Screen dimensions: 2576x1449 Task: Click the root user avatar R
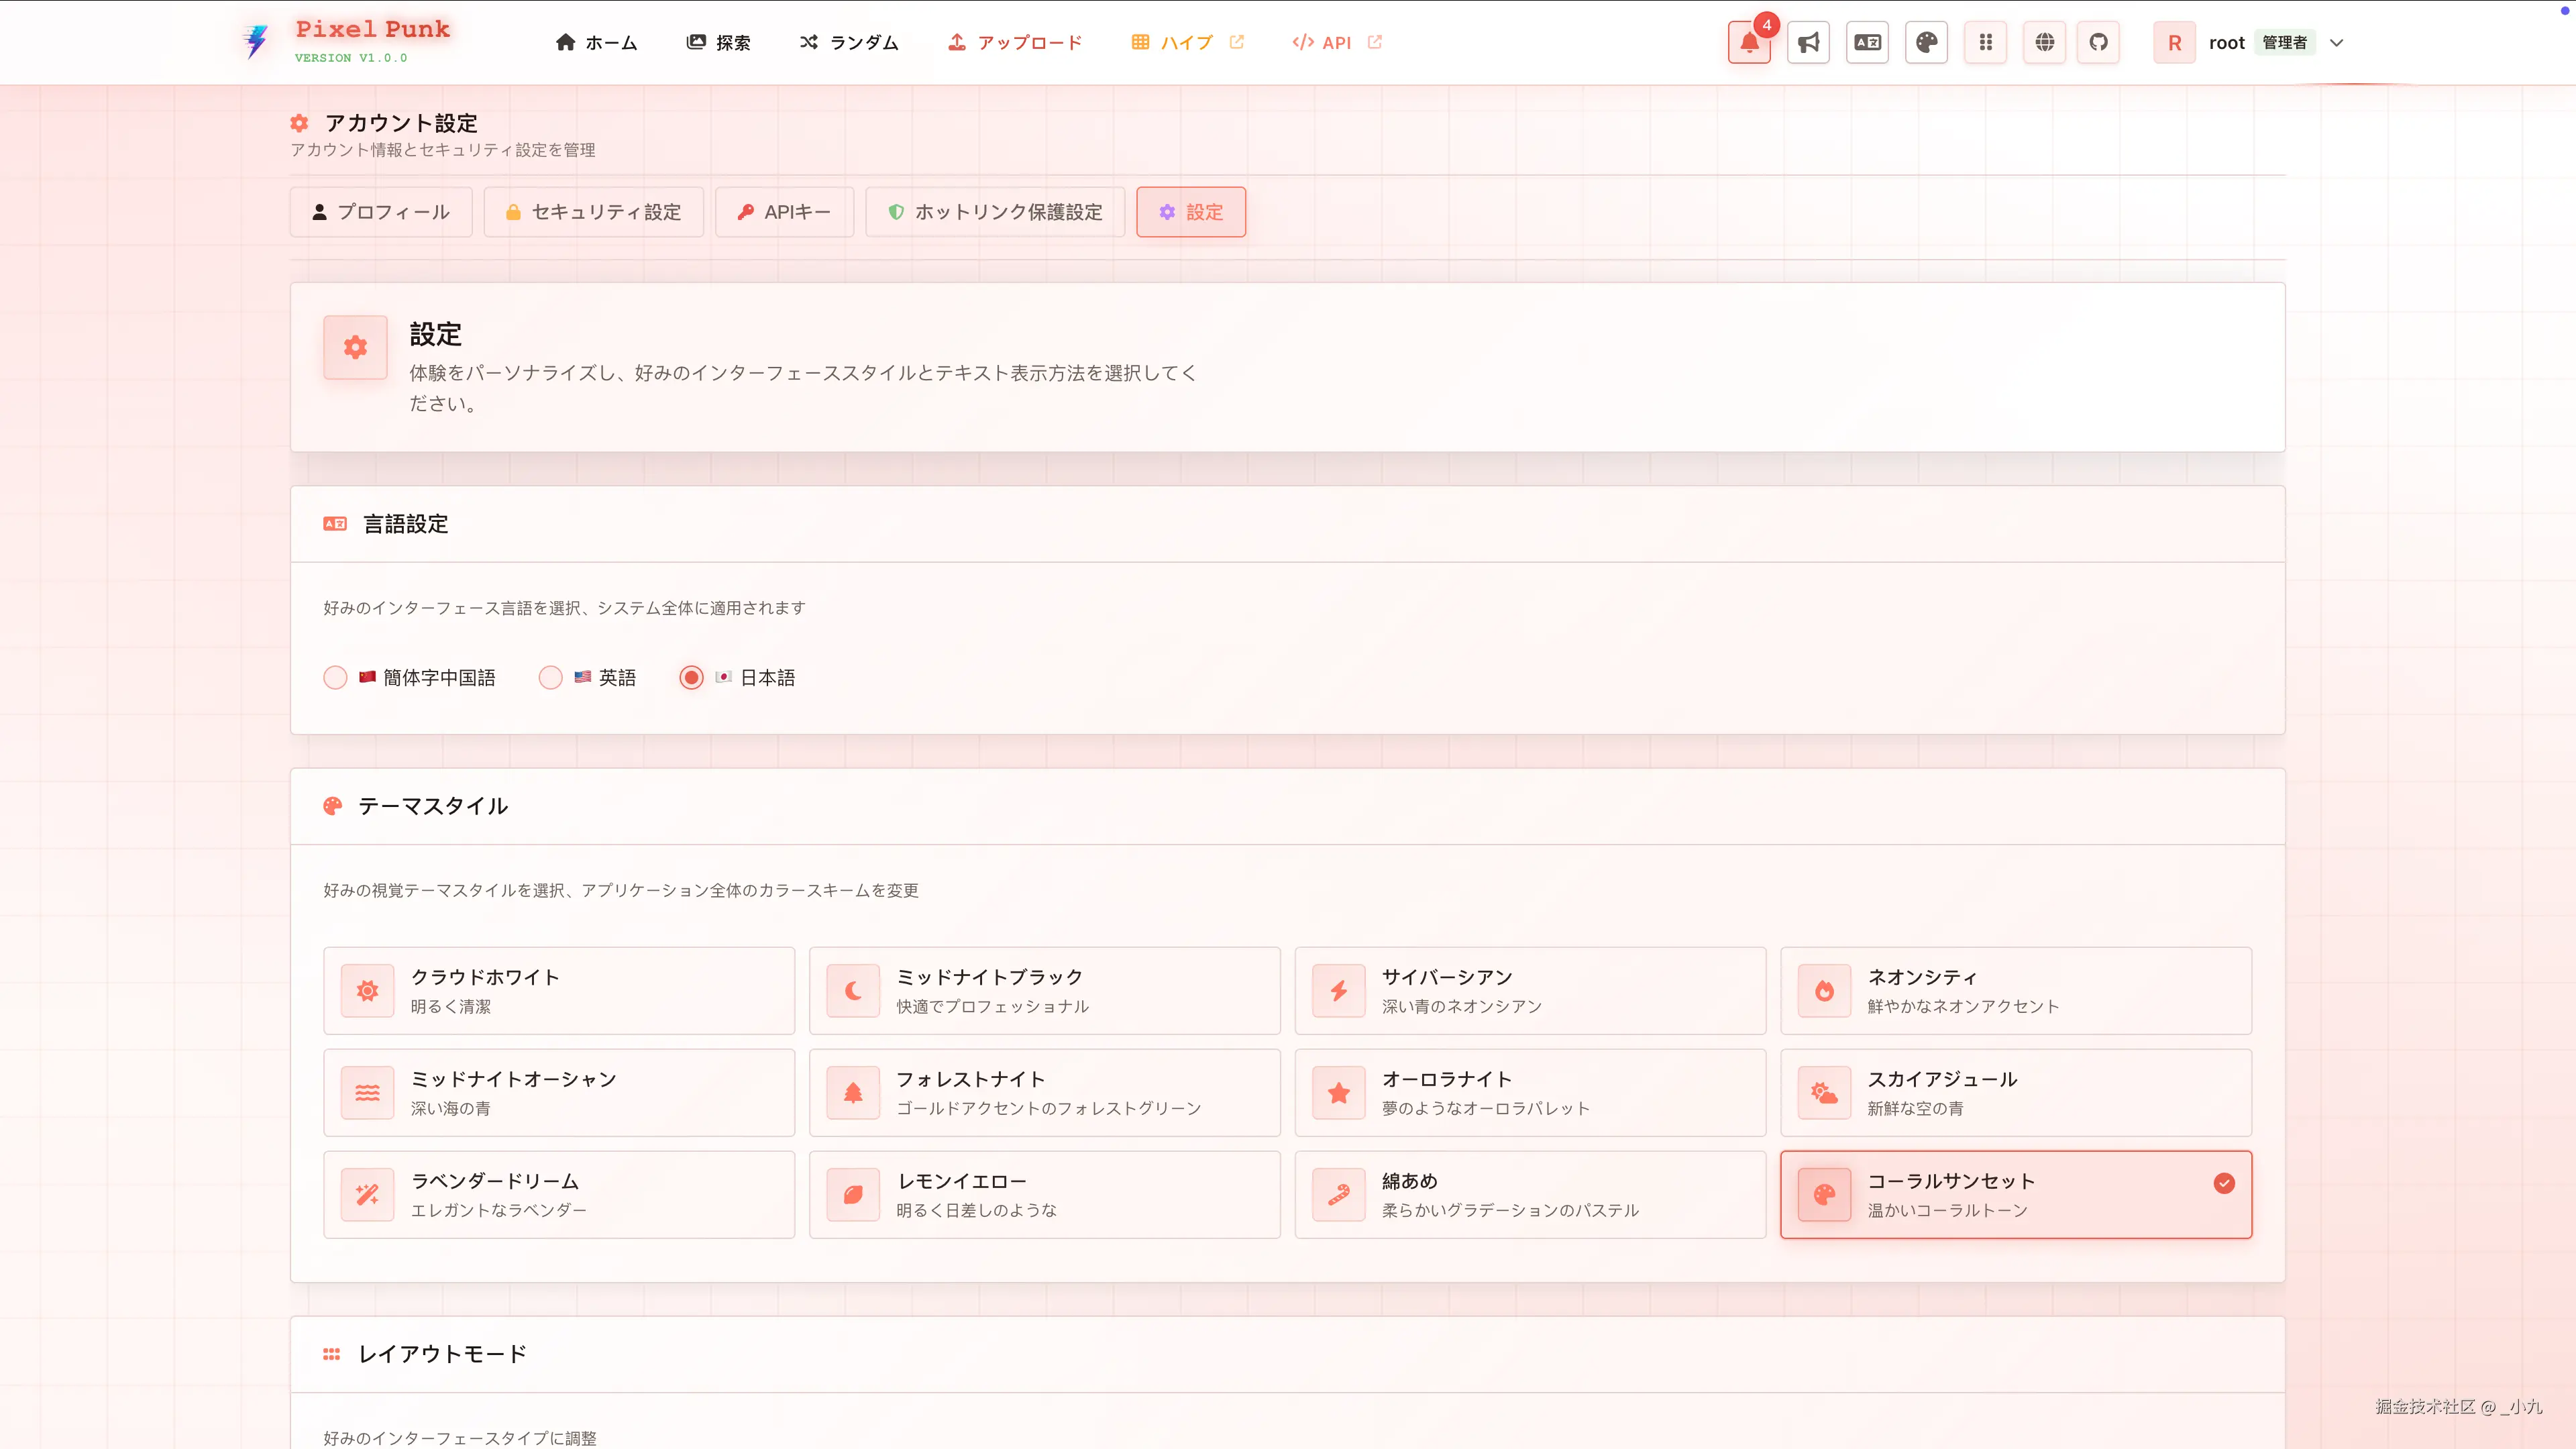(2174, 43)
